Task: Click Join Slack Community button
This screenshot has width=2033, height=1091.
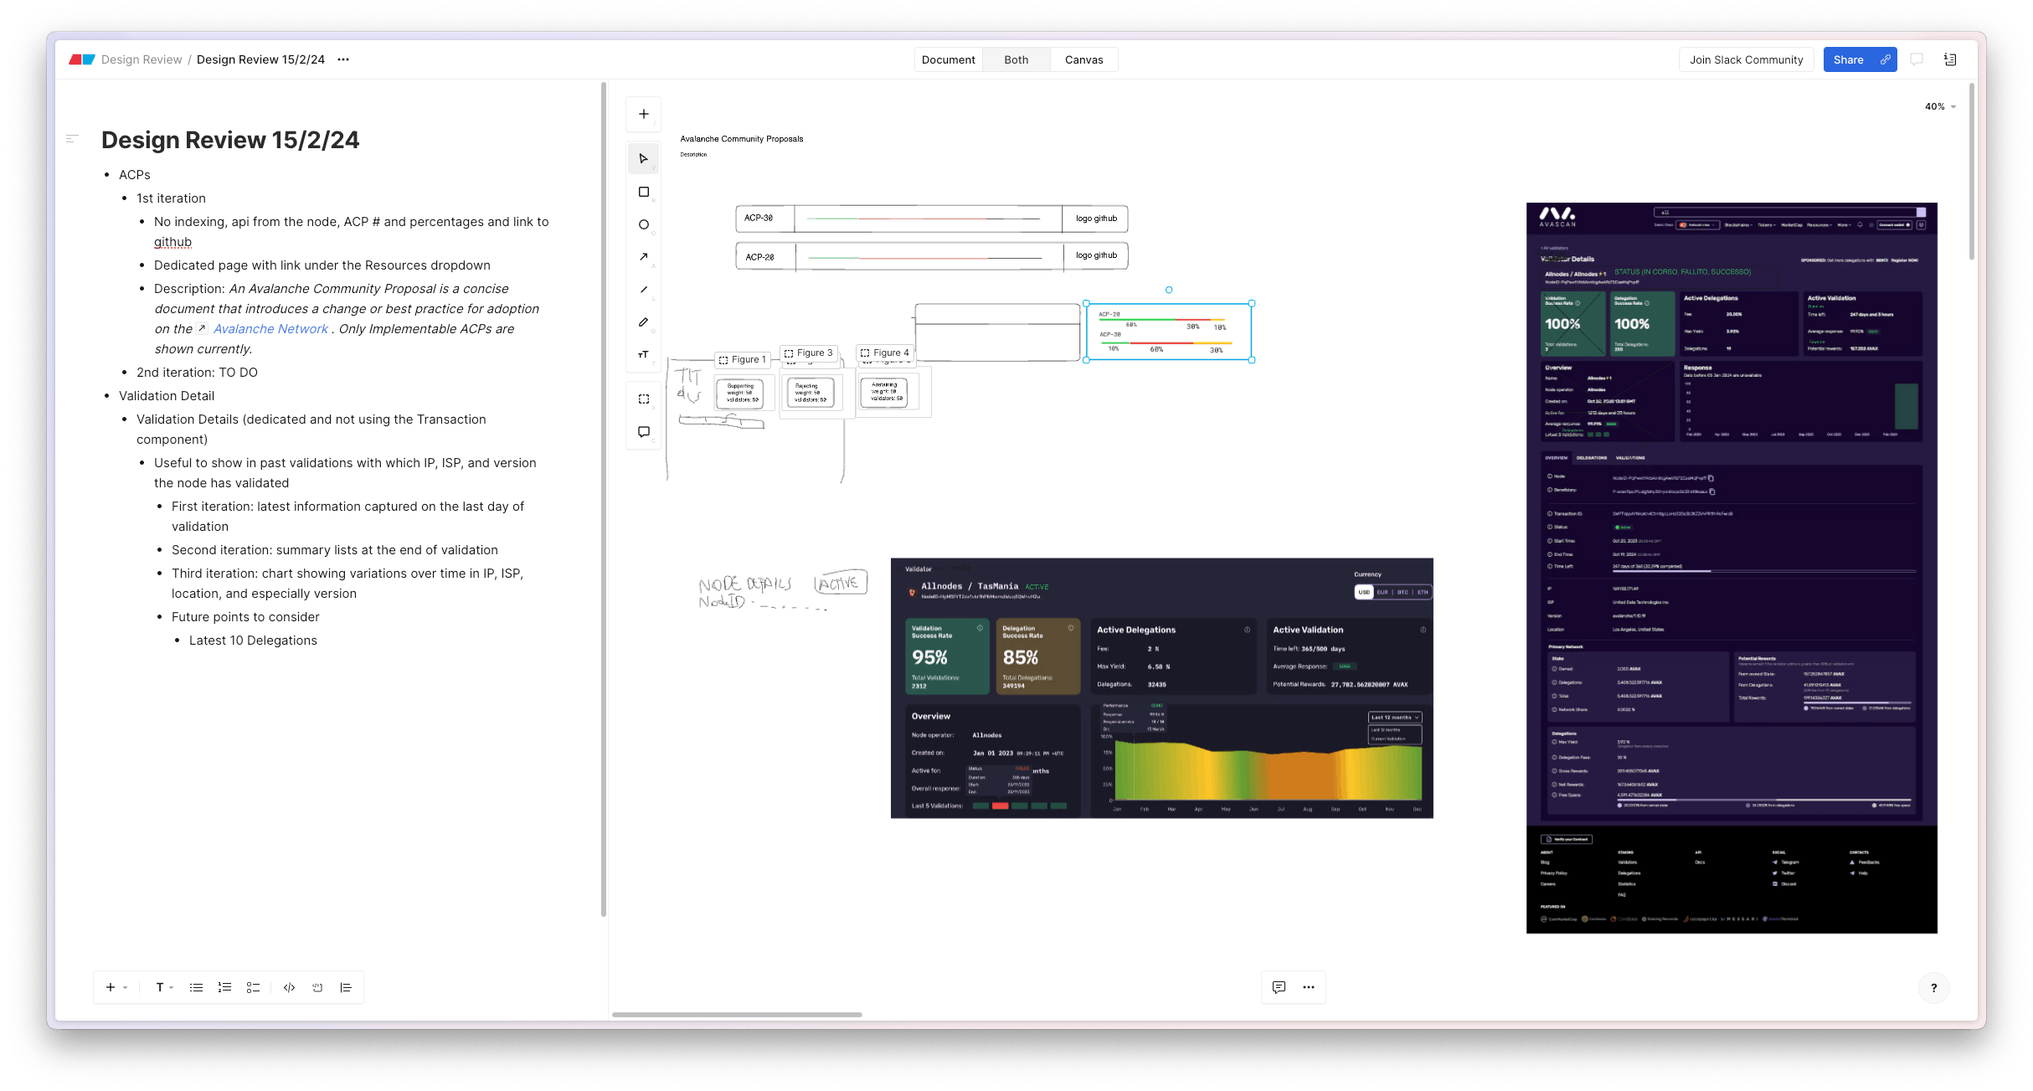Action: click(1746, 59)
